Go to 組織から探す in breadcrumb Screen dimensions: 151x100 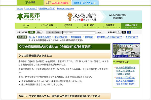pos(45,37)
